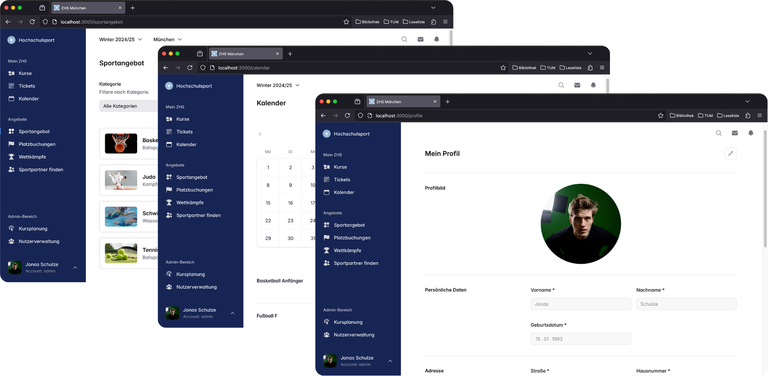768x376 pixels.
Task: Select day 23 in the Kalender grid
Action: coord(290,220)
